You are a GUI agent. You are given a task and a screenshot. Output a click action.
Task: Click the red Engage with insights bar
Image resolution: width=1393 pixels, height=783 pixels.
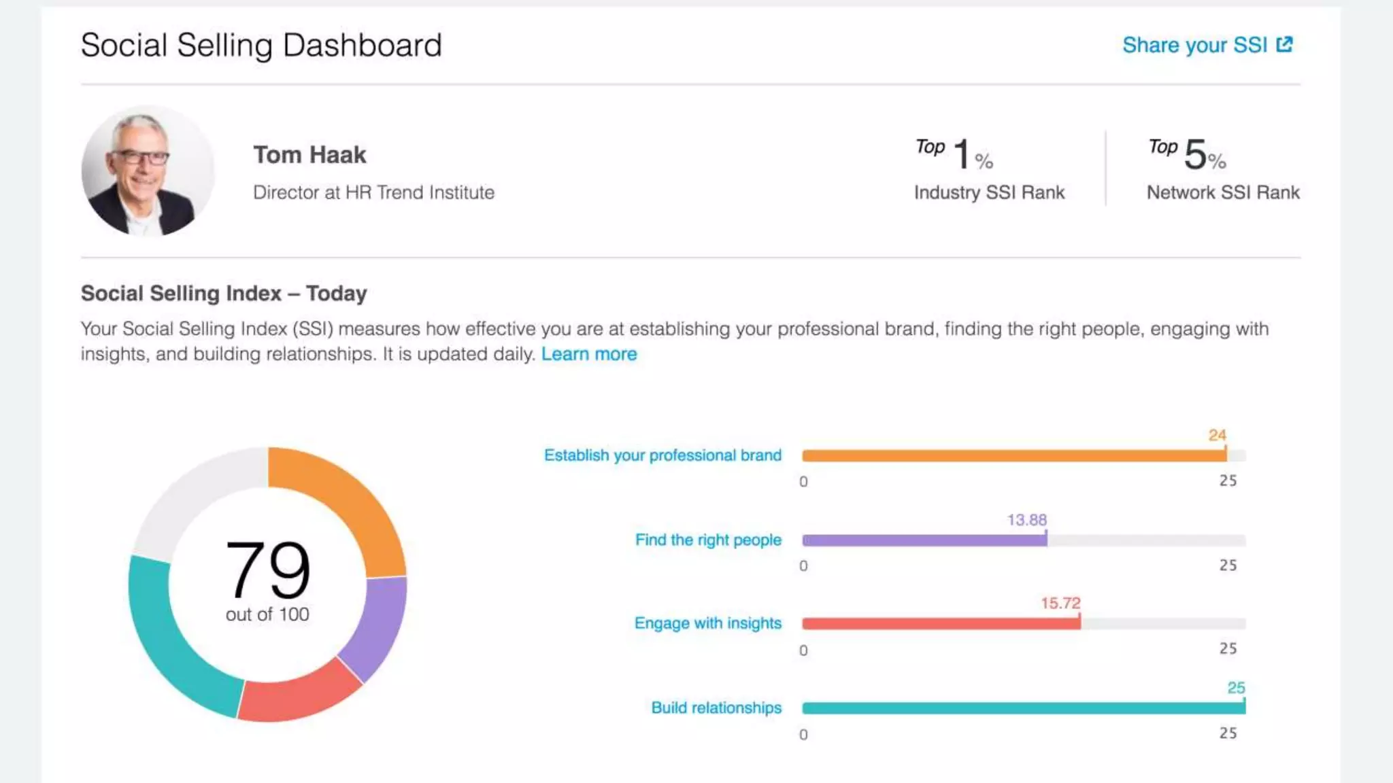pyautogui.click(x=941, y=624)
